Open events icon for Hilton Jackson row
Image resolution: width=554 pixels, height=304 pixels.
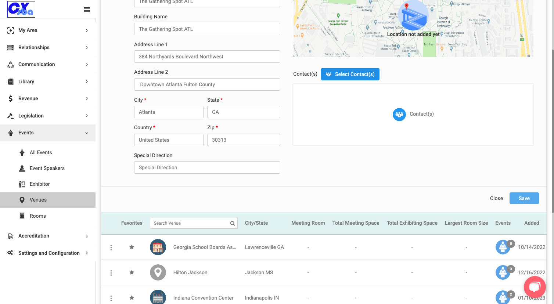coord(503,272)
